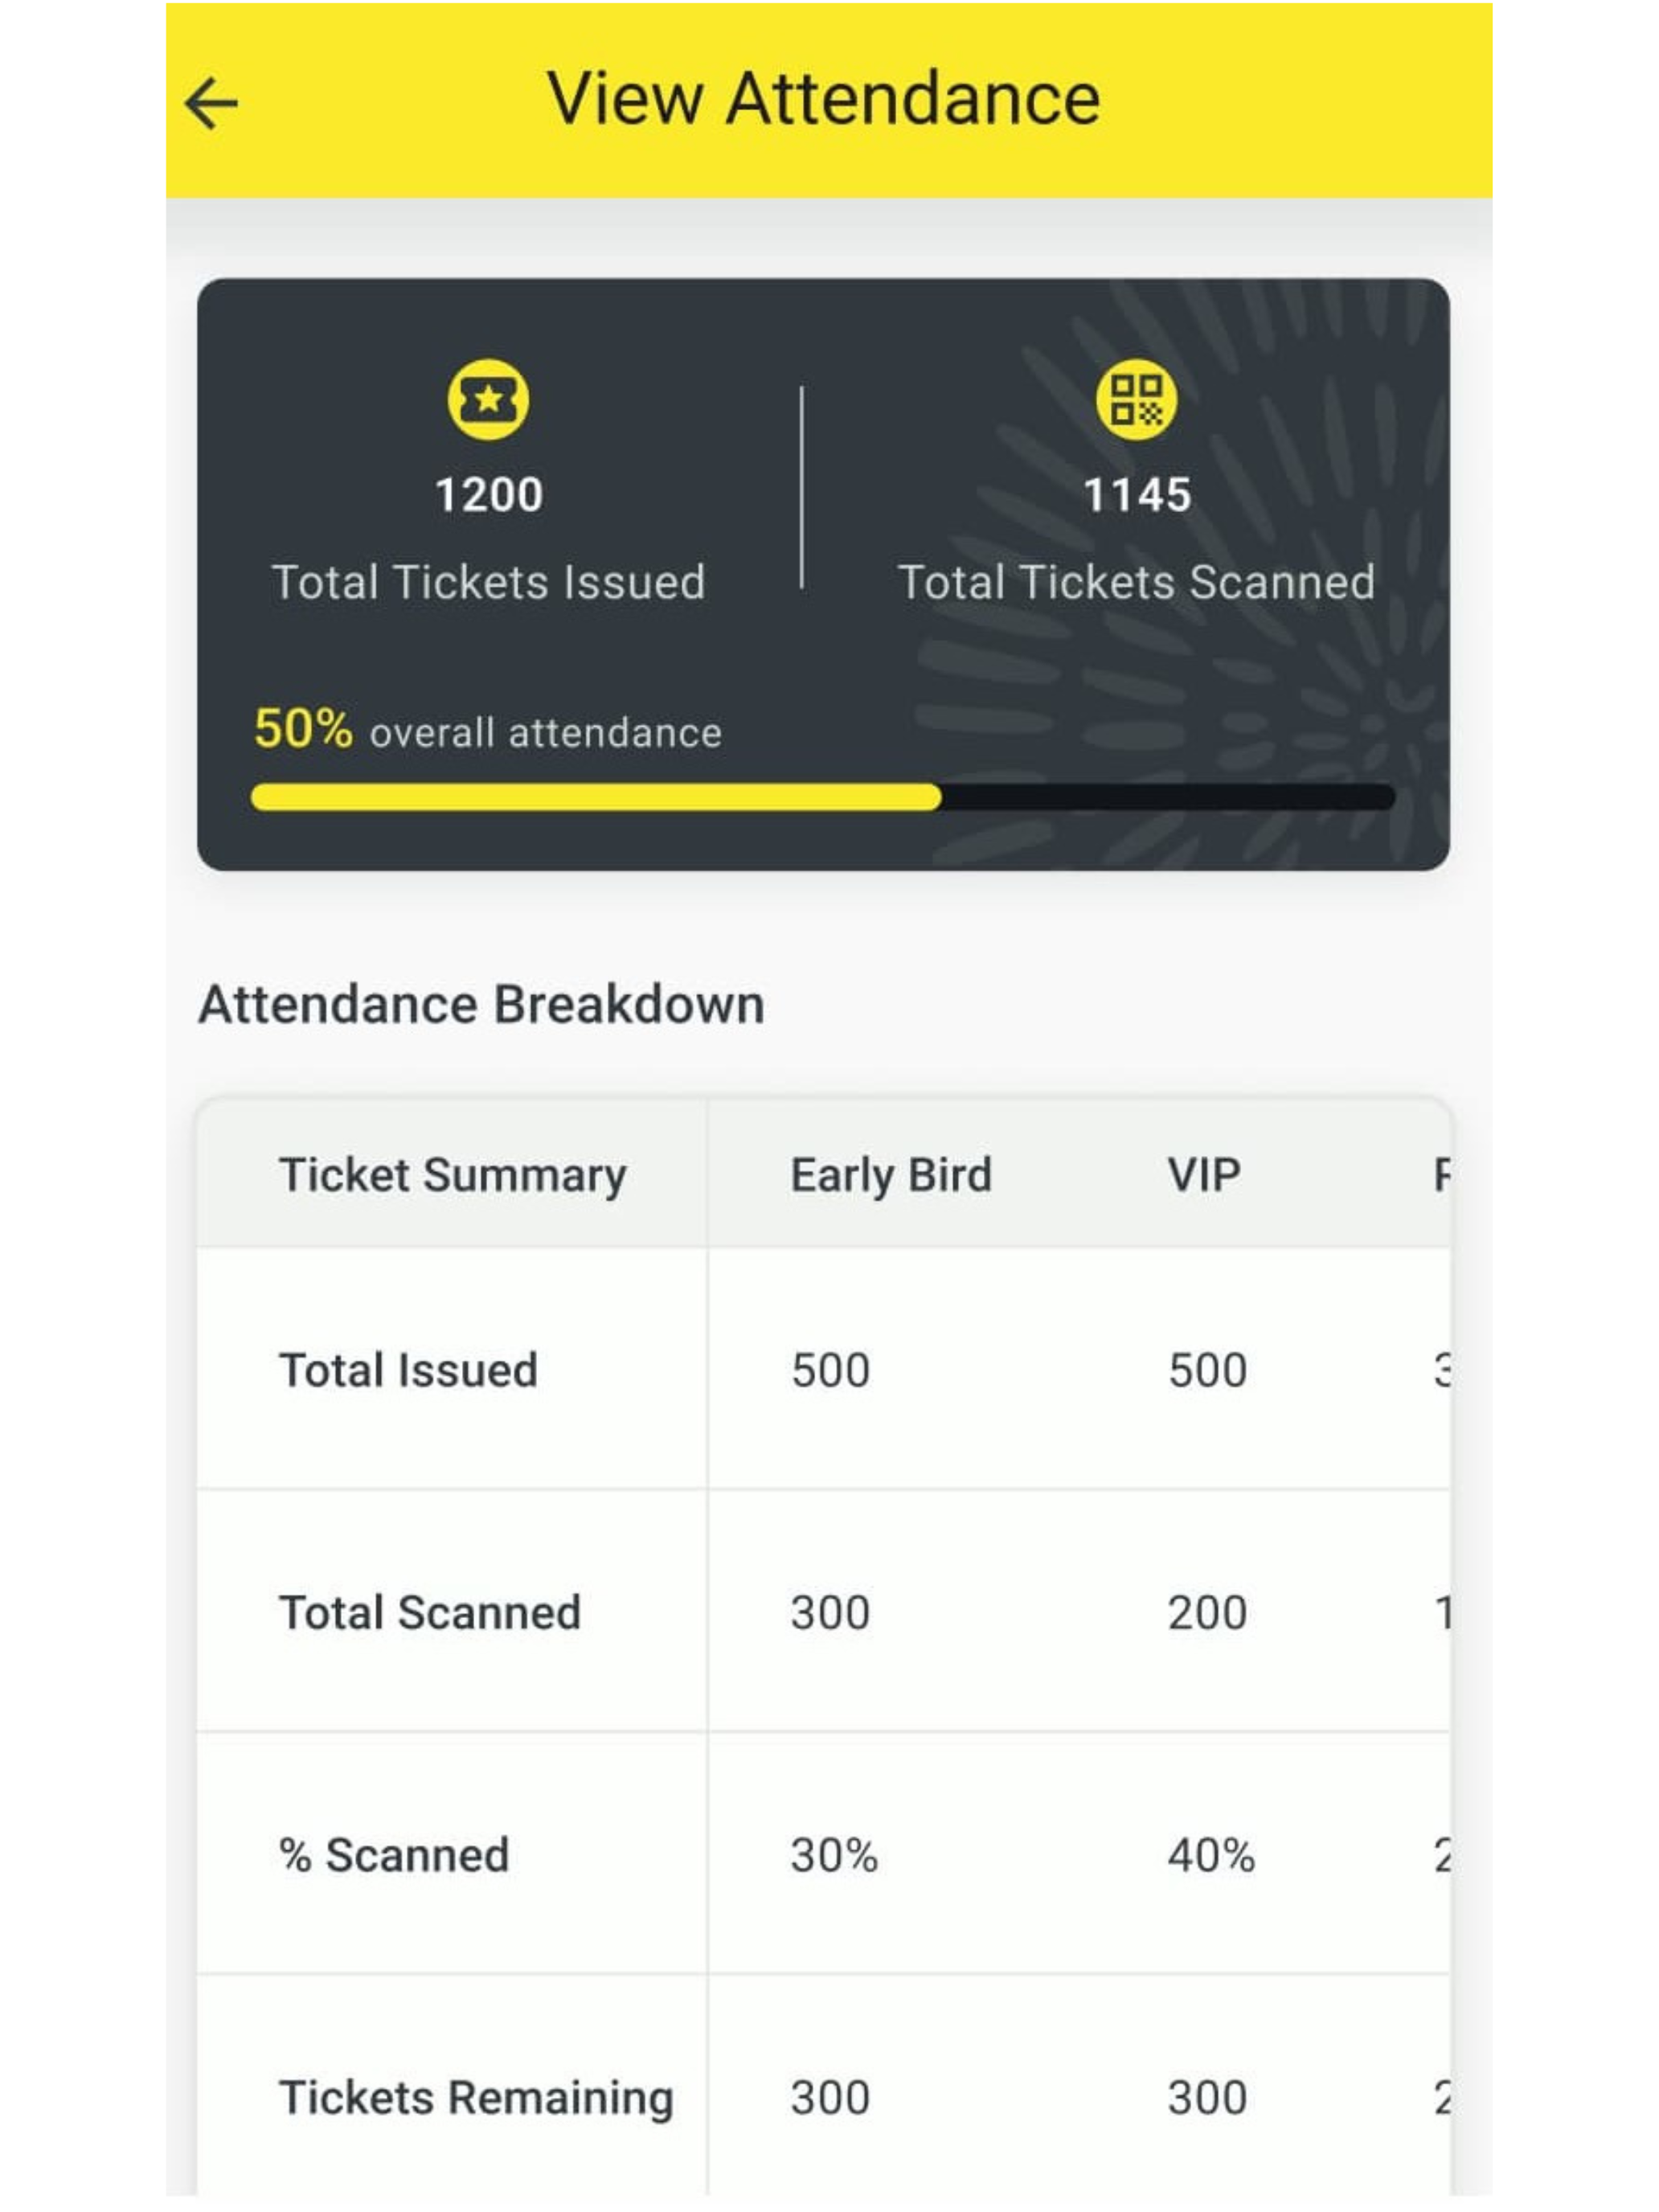The image size is (1659, 2212).
Task: Select Total Tickets Issued label
Action: coord(488,582)
